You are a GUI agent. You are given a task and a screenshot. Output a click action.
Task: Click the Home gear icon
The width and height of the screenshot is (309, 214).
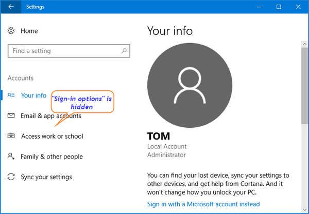[x=11, y=31]
